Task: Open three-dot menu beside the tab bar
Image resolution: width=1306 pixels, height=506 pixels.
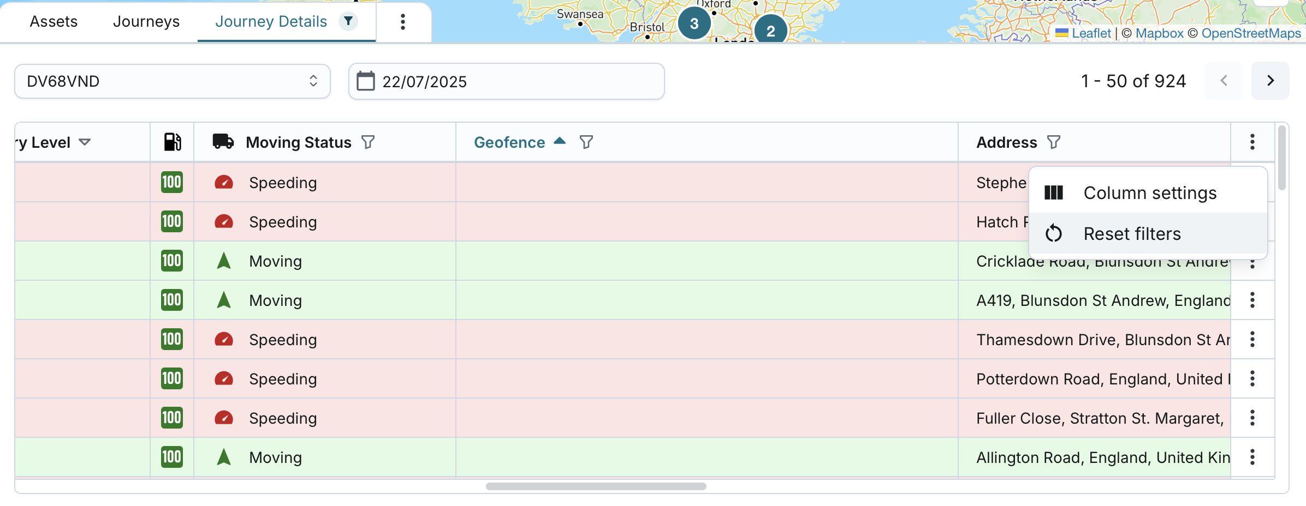Action: pos(402,22)
